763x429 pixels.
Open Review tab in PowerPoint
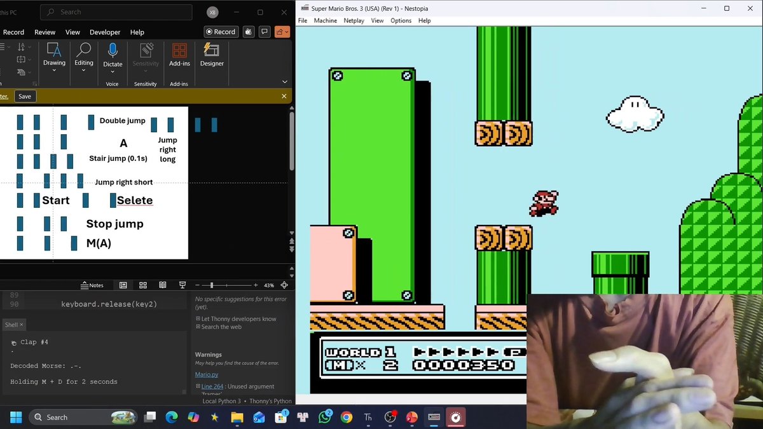(x=45, y=32)
